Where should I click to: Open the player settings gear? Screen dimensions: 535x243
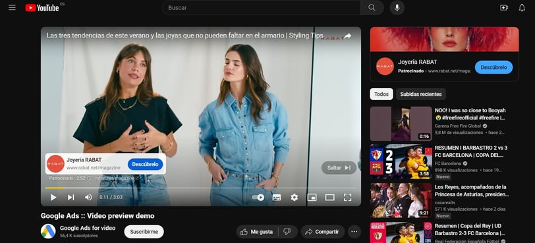click(294, 198)
